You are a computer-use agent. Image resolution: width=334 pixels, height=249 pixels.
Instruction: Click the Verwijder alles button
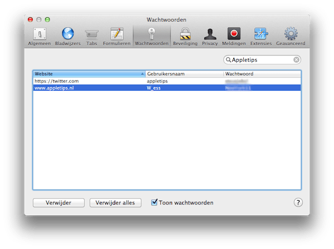115,203
